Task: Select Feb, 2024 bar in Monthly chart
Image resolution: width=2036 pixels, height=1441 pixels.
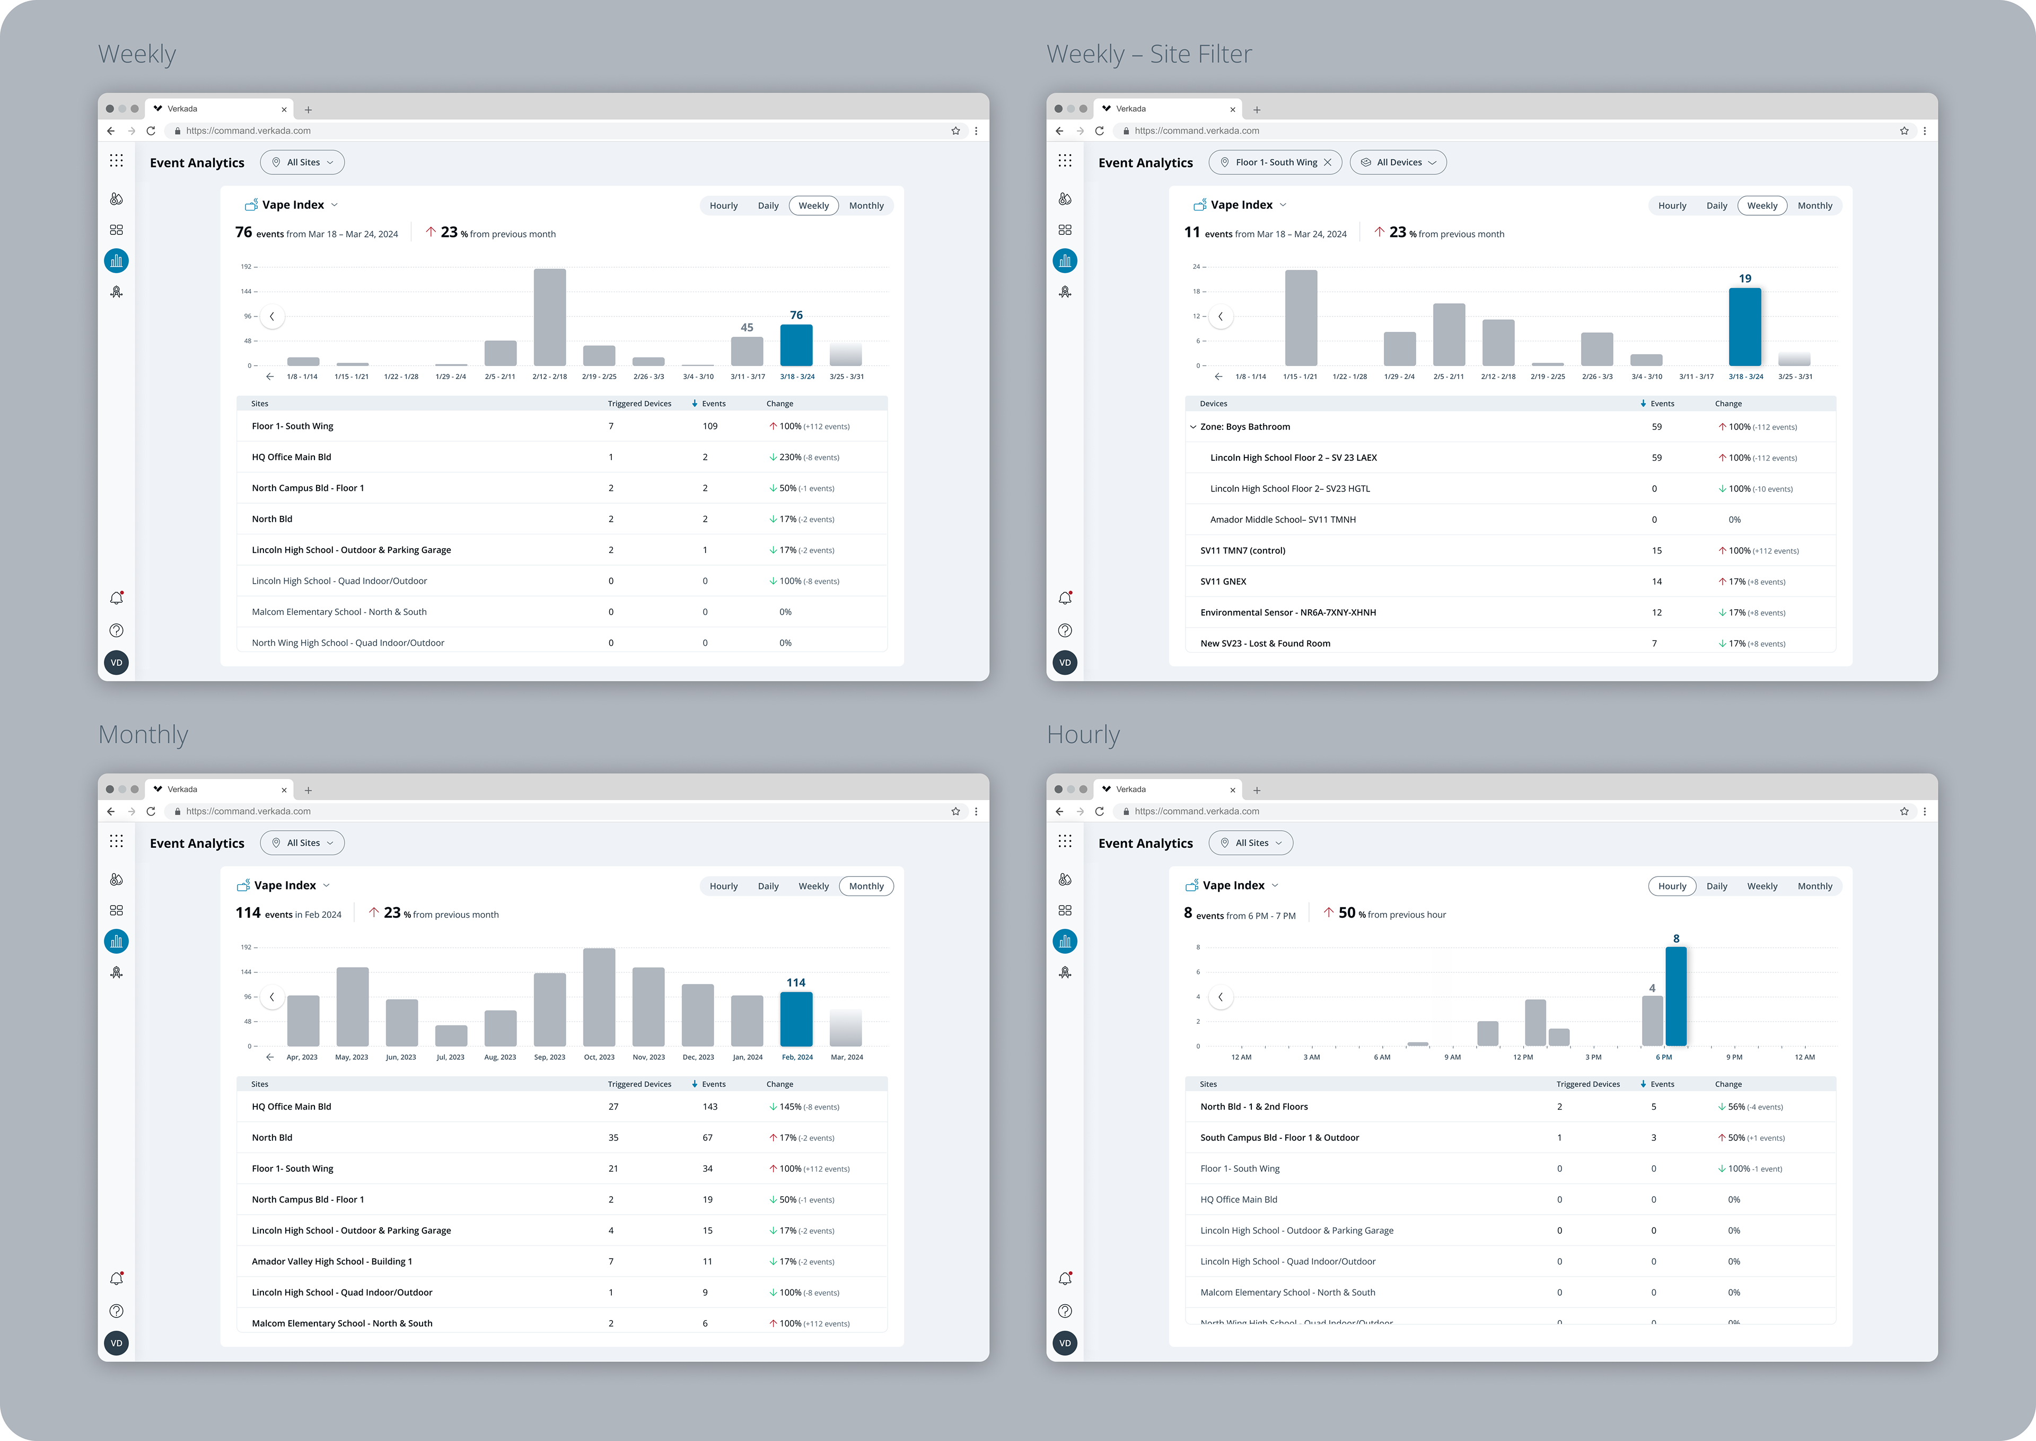Action: 796,1020
